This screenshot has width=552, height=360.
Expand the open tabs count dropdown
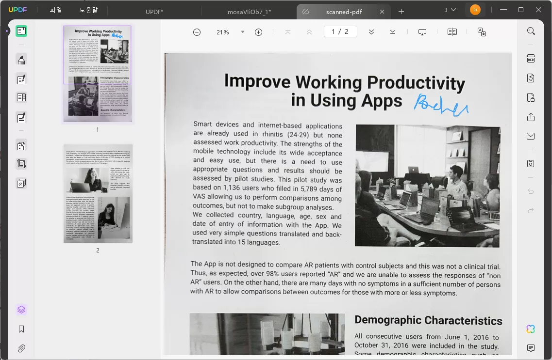pyautogui.click(x=450, y=10)
